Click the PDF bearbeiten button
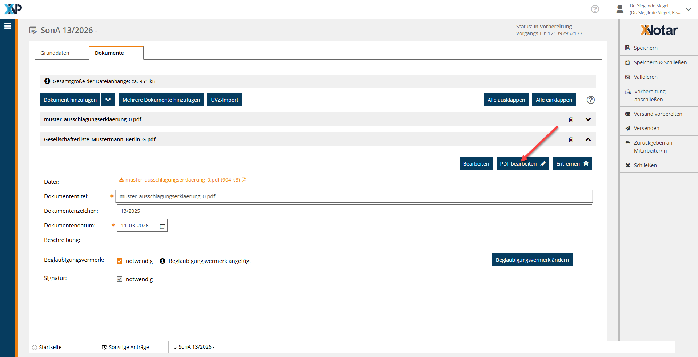 (522, 164)
